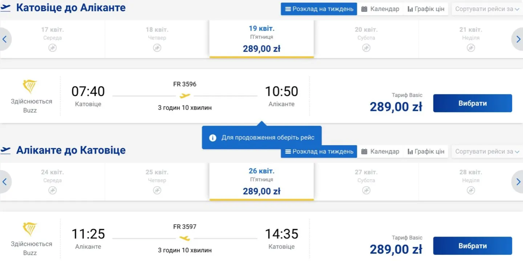Switch outbound view to 'Календар'
Image resolution: width=523 pixels, height=261 pixels.
(380, 9)
